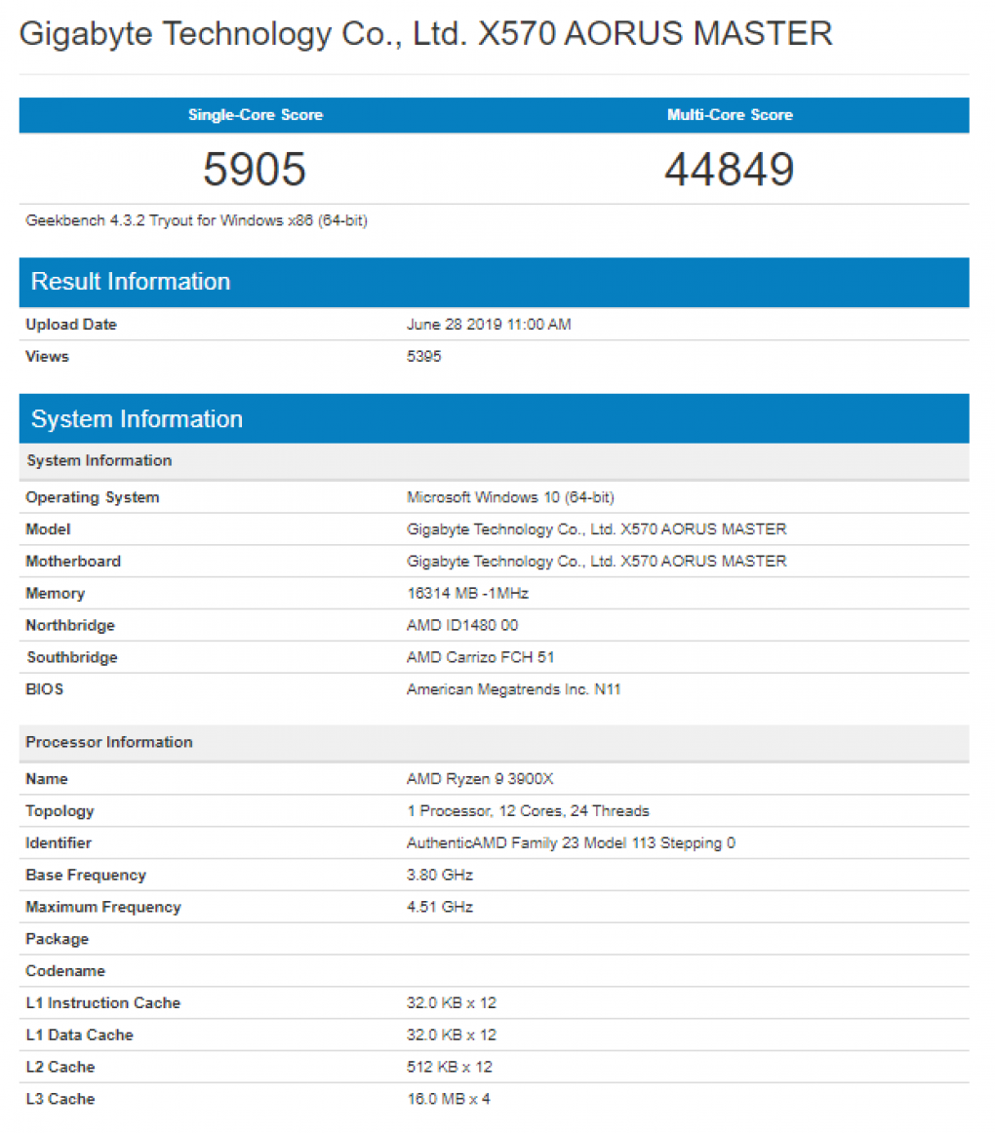Viewport: 995px width, 1133px height.
Task: Select the Motherboard row's X570 AORUS MASTER value
Action: tap(597, 562)
